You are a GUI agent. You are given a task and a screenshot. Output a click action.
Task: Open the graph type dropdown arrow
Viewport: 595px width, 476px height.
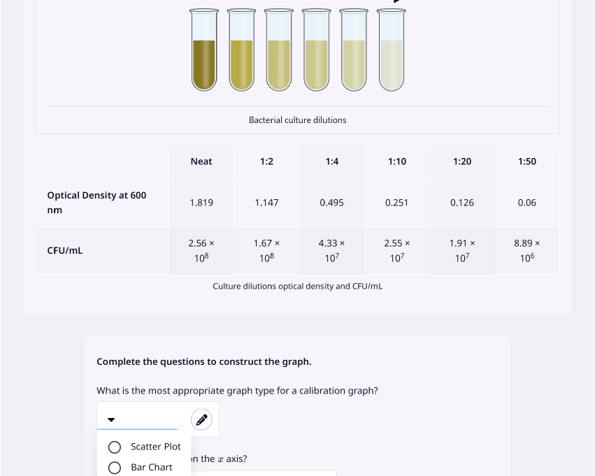111,419
